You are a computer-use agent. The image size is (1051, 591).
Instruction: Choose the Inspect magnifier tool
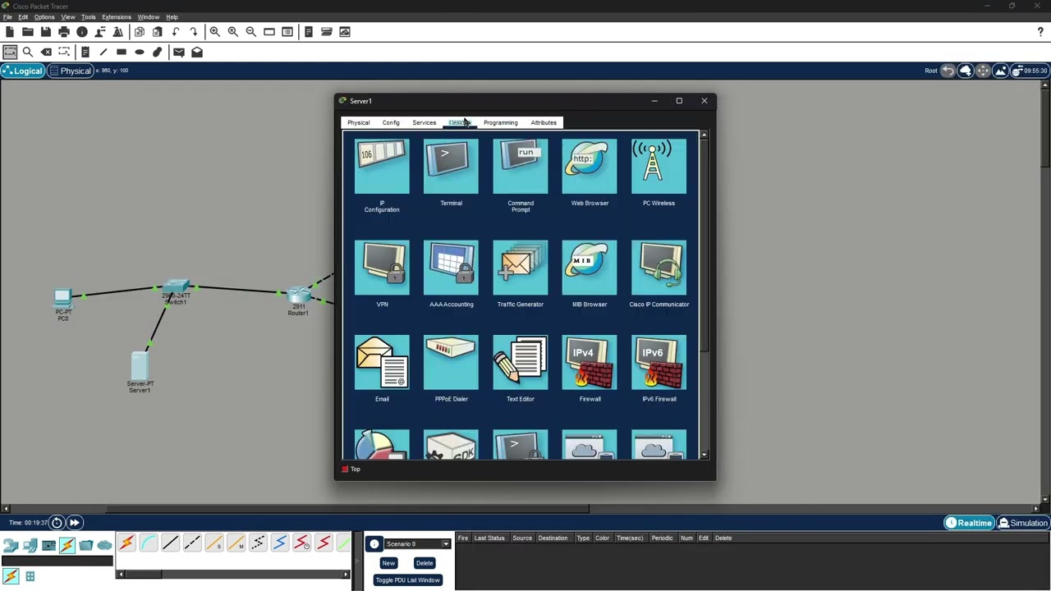[28, 52]
